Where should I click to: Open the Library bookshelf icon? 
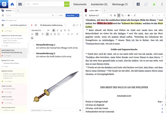tap(20, 4)
